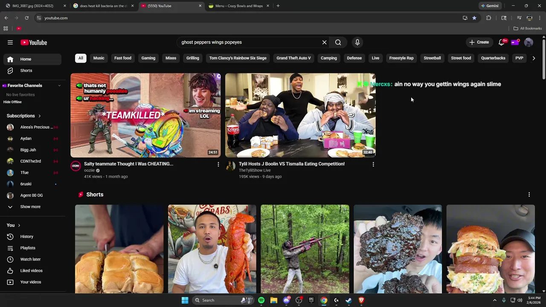The height and width of the screenshot is (307, 546).
Task: Click the browser address bar
Action: click(247, 18)
